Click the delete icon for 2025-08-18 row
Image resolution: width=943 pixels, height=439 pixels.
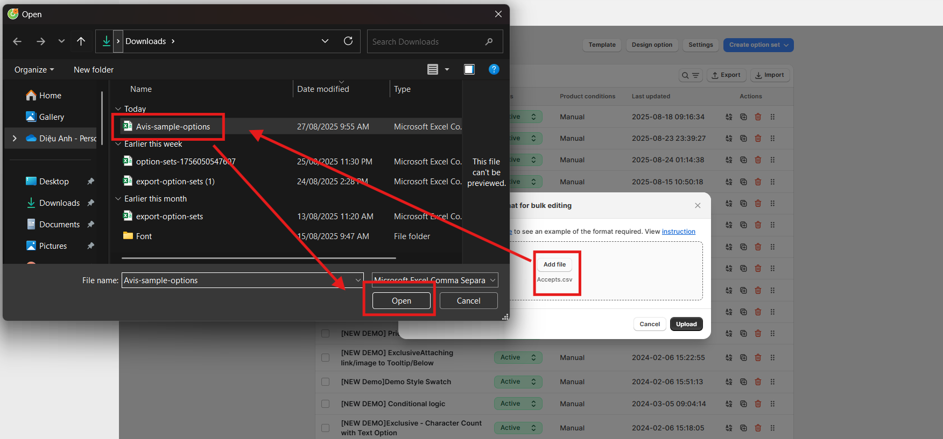tap(758, 117)
